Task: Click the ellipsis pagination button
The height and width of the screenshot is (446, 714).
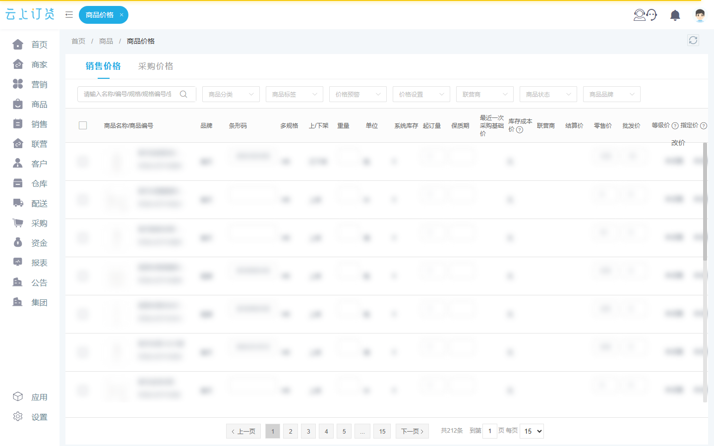Action: pyautogui.click(x=362, y=431)
